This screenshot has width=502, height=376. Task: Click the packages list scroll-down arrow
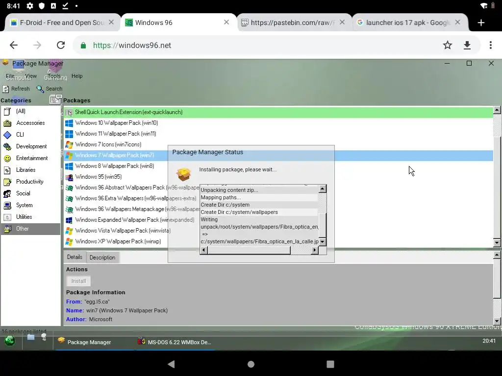[497, 243]
